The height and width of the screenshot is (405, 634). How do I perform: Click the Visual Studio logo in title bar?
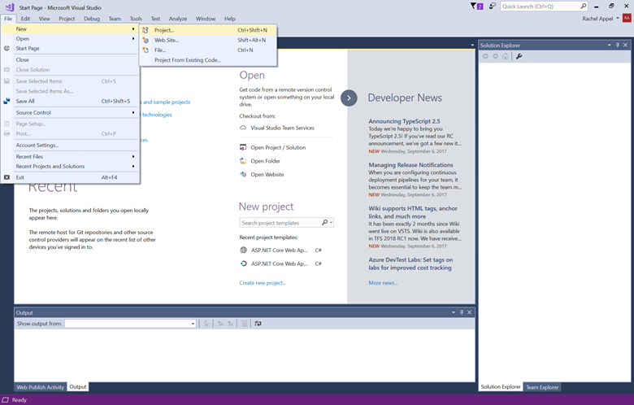(9, 7)
